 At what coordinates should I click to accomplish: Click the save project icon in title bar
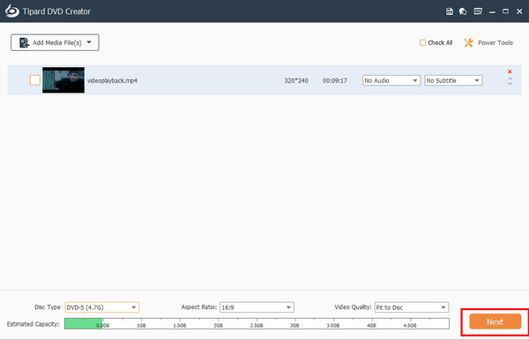coord(450,11)
